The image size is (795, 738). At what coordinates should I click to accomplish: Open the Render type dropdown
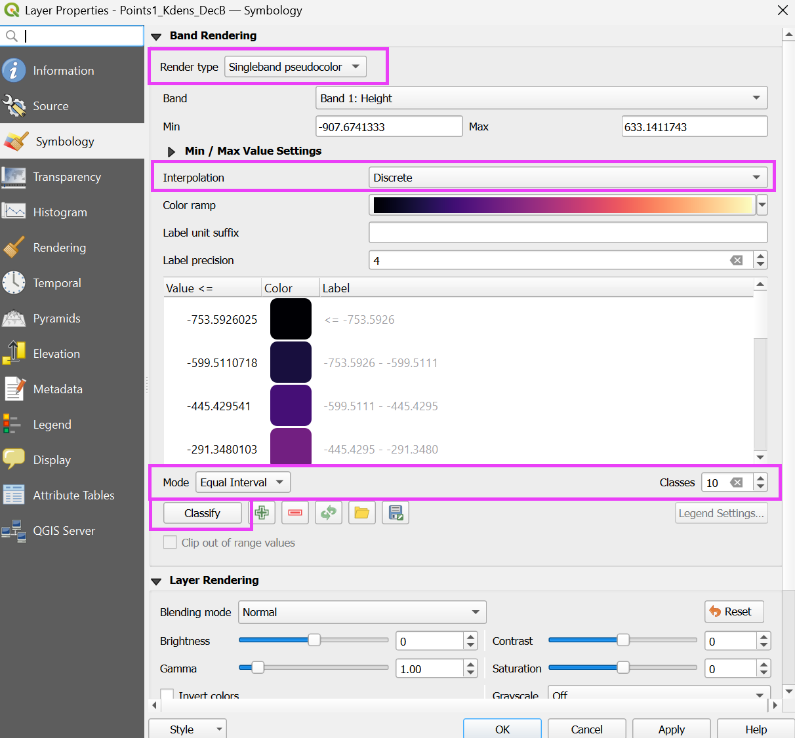coord(295,67)
